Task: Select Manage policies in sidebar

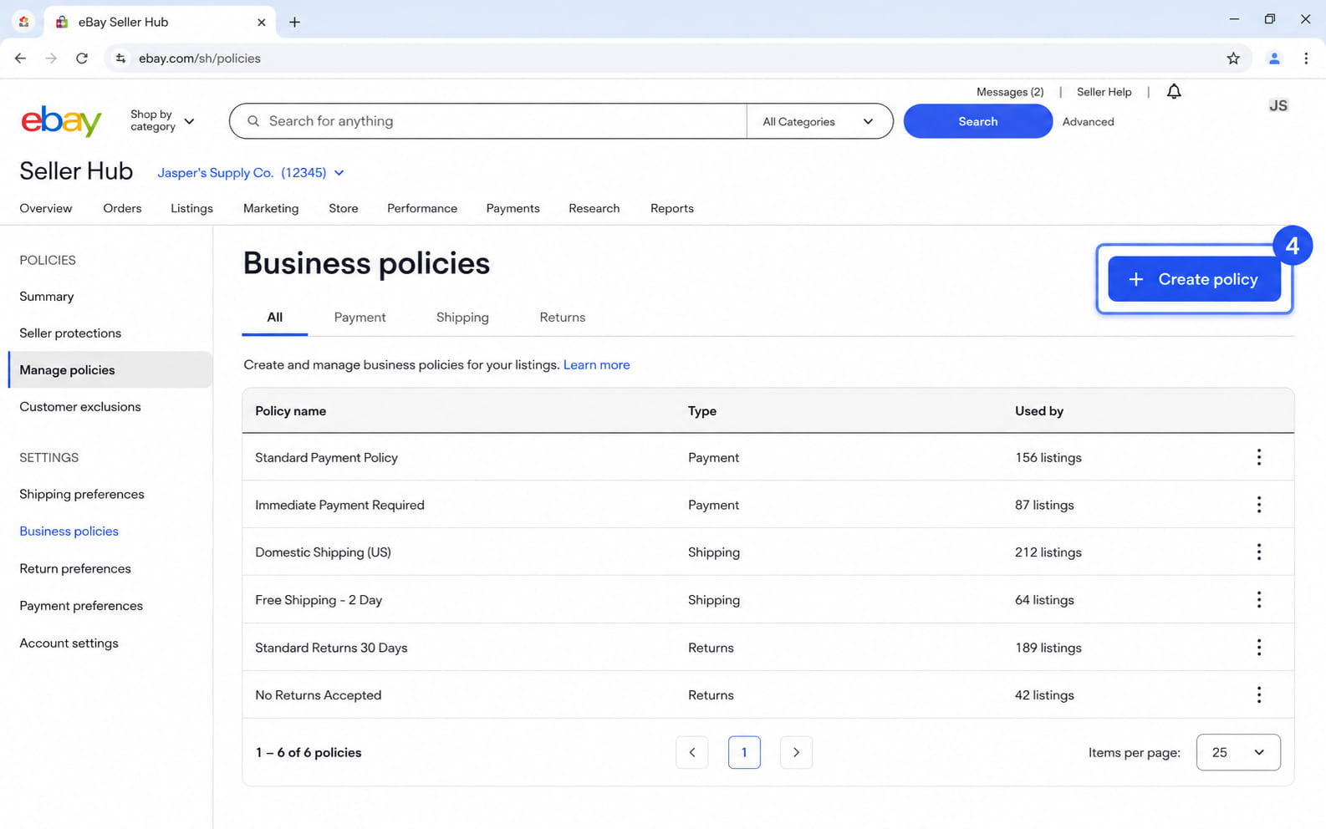Action: pos(110,369)
